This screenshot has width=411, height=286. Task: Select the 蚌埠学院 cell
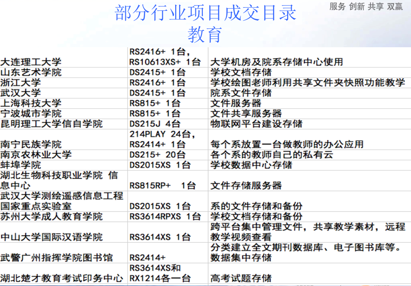click(x=21, y=165)
